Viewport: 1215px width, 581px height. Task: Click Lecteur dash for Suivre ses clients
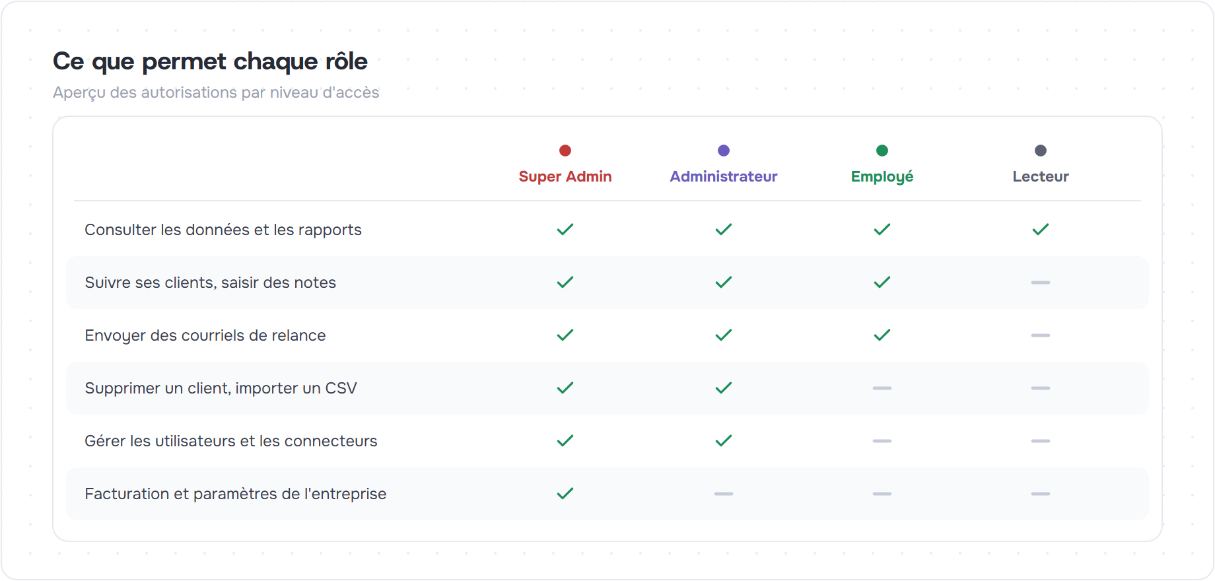click(x=1041, y=283)
